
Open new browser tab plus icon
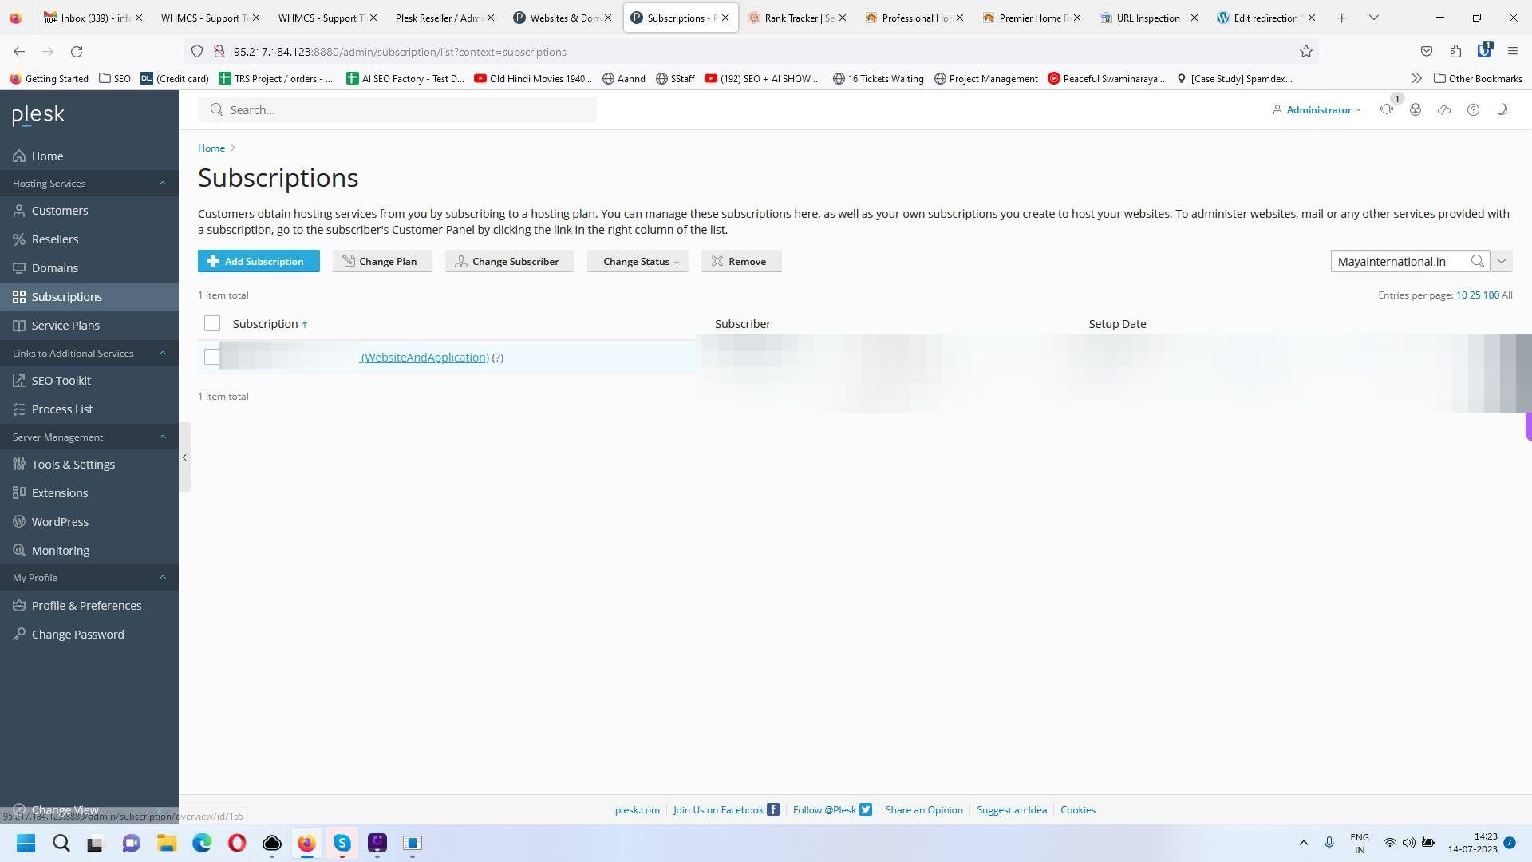click(1341, 18)
